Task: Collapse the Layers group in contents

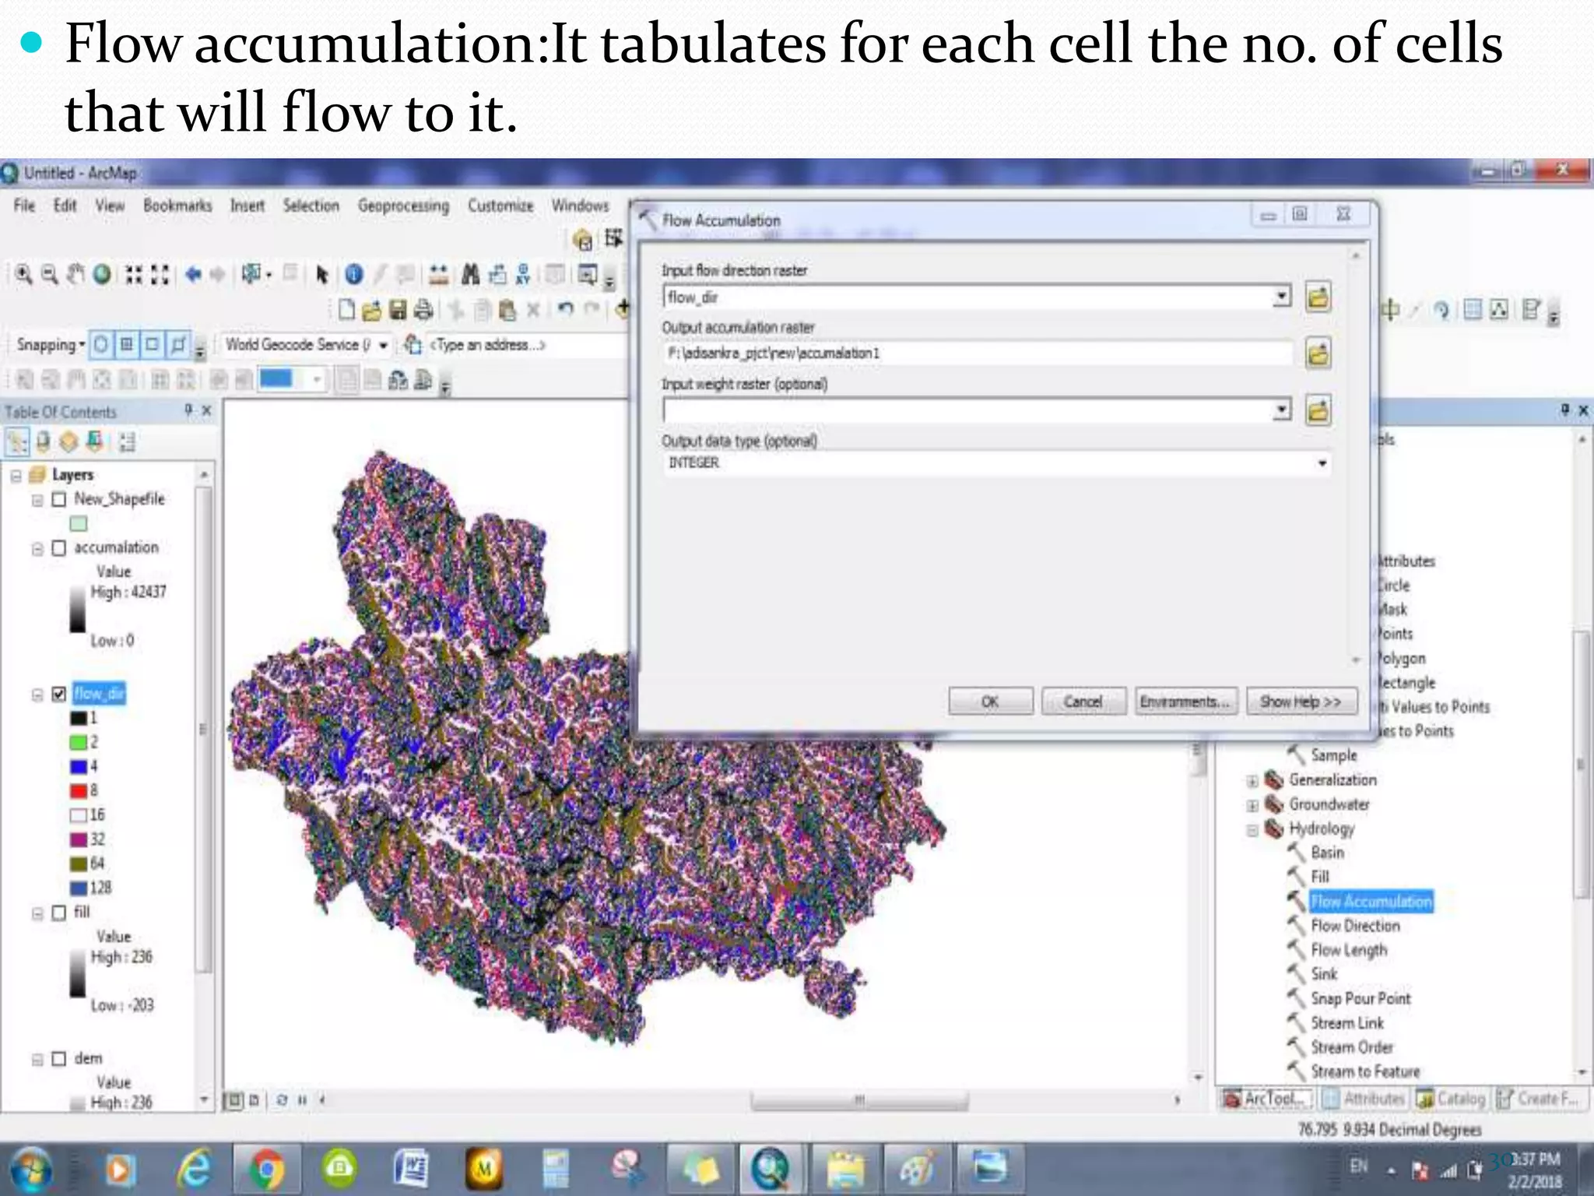Action: tap(16, 475)
